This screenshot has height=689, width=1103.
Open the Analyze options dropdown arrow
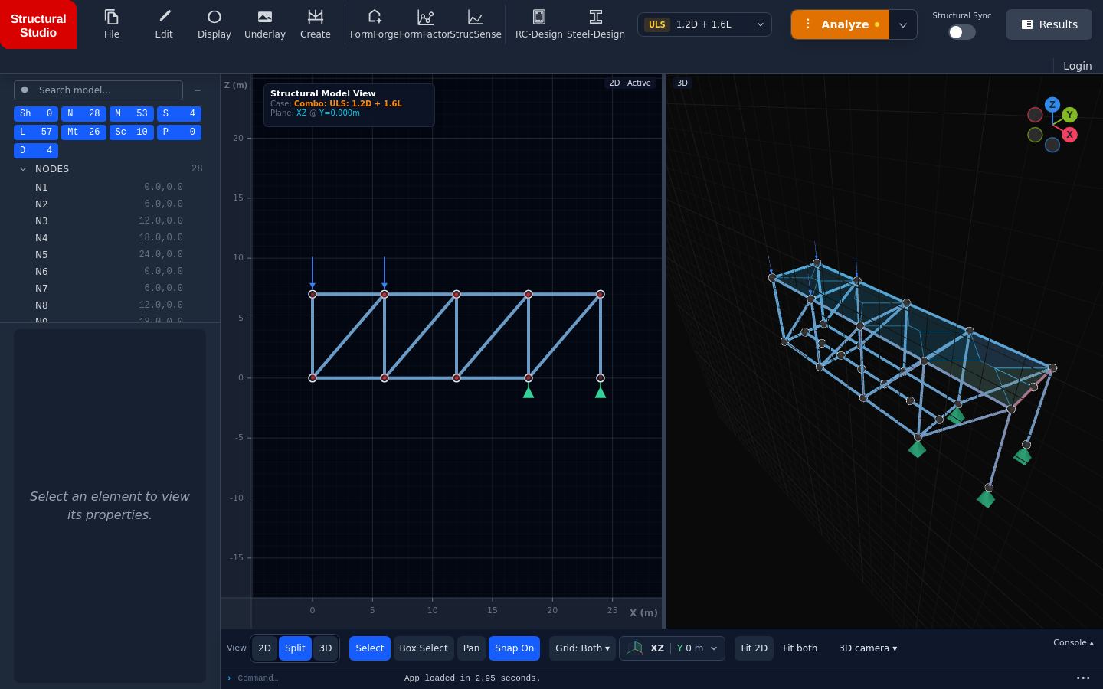(903, 24)
